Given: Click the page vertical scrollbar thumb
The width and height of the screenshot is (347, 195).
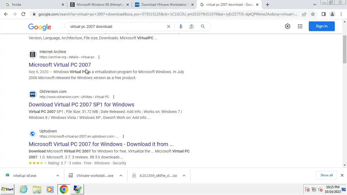Looking at the screenshot, I should 345,49.
